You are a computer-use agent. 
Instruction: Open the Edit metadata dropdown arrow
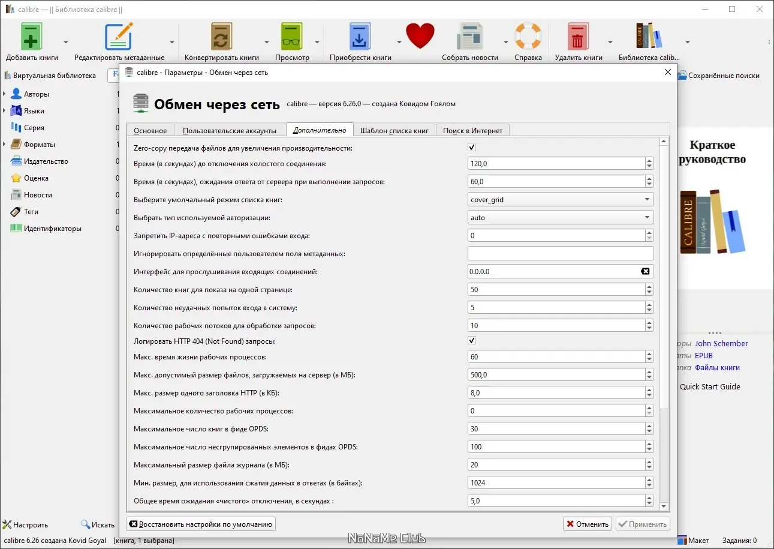coord(172,42)
